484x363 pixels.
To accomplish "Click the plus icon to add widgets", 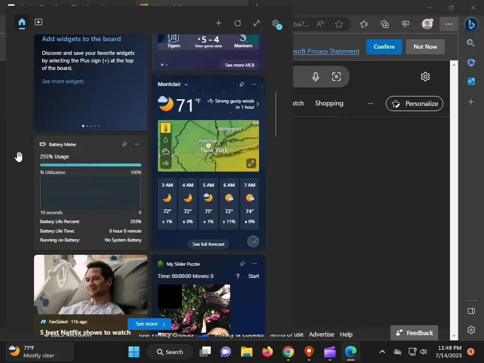I will click(218, 23).
